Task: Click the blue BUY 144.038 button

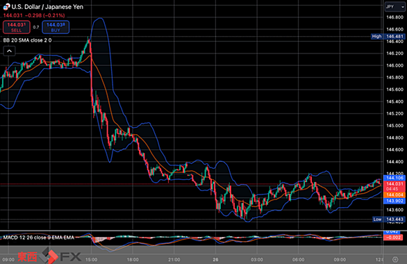Action: (56, 27)
